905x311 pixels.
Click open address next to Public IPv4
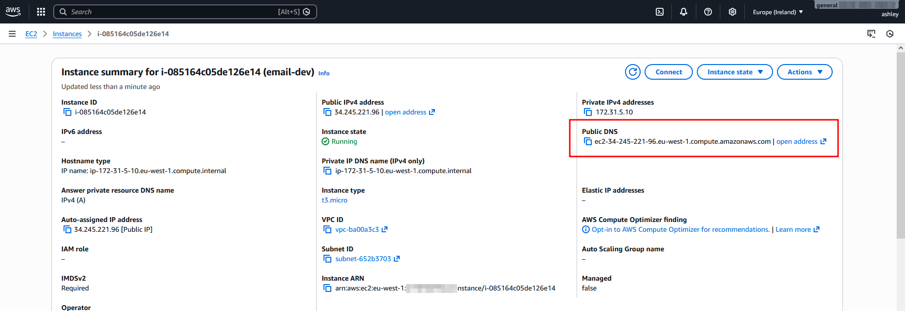pyautogui.click(x=406, y=112)
